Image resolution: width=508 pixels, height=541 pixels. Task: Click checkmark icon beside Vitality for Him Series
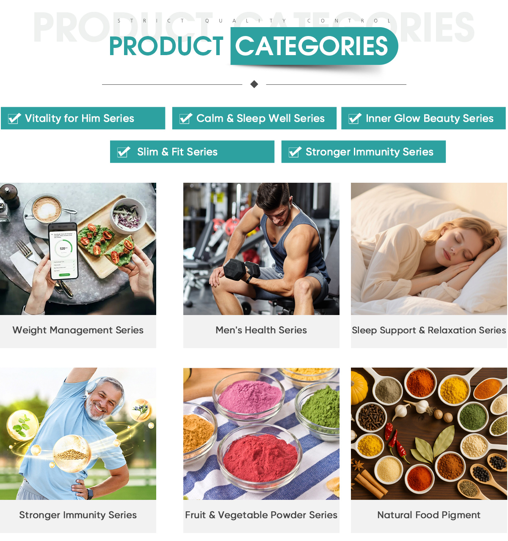click(x=14, y=118)
